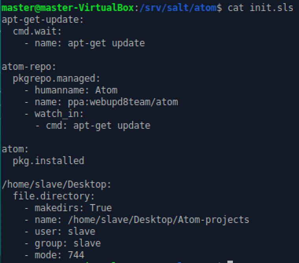Click the 'pkgrepo.managed:' line
Image resolution: width=299 pixels, height=263 pixels.
57,78
